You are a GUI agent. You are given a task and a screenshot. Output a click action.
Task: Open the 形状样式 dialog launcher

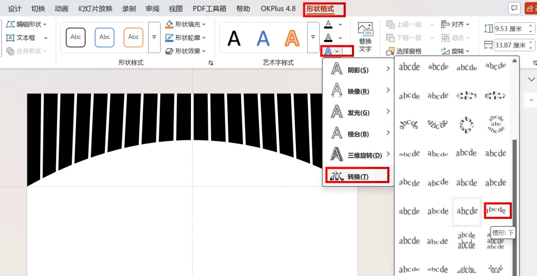click(x=211, y=63)
